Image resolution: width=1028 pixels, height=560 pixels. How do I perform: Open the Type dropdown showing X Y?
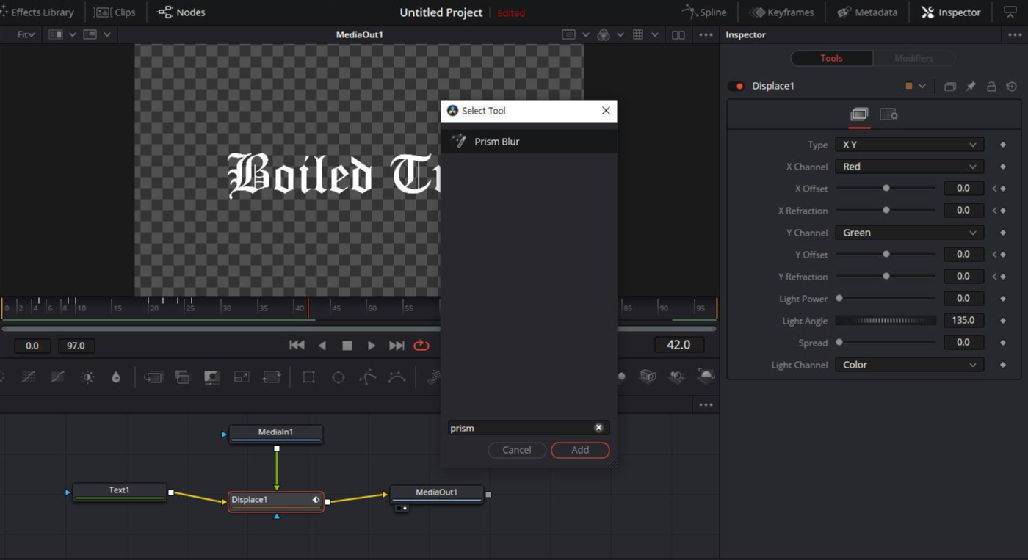[909, 145]
